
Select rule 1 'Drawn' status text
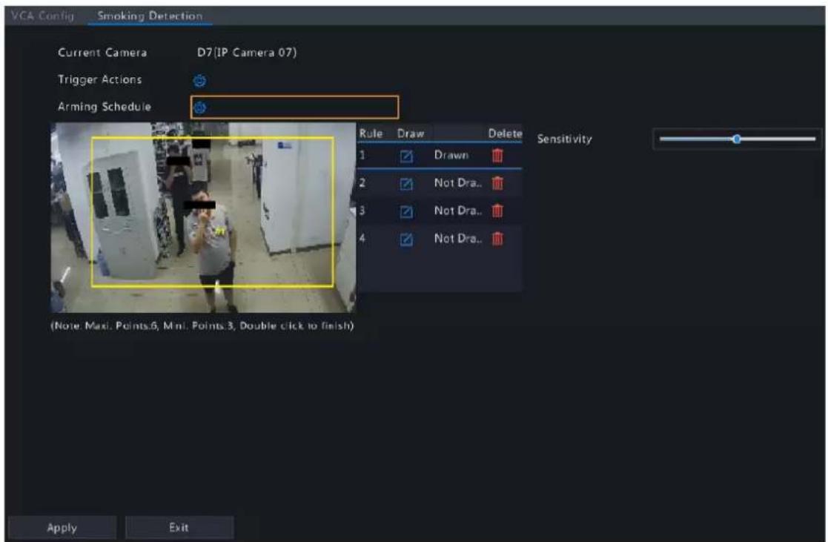(x=451, y=155)
